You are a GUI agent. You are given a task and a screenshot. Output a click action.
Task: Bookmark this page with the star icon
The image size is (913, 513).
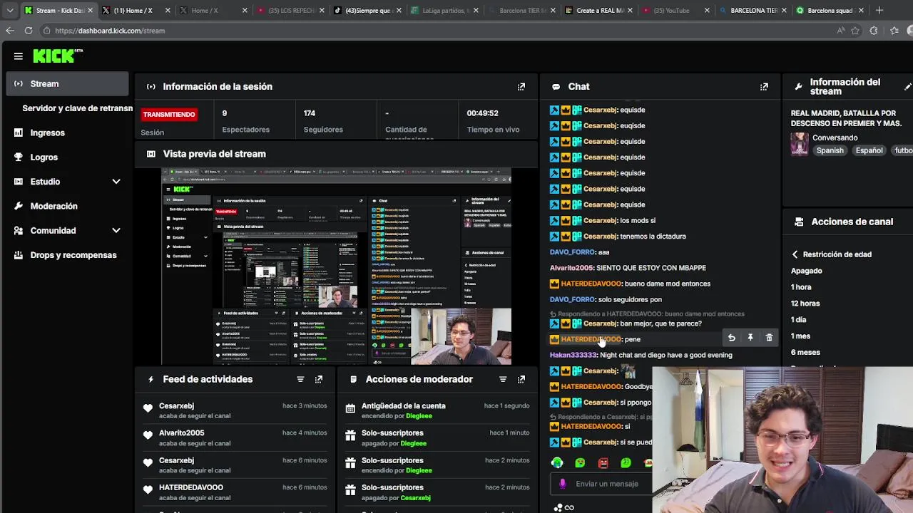[x=855, y=31]
